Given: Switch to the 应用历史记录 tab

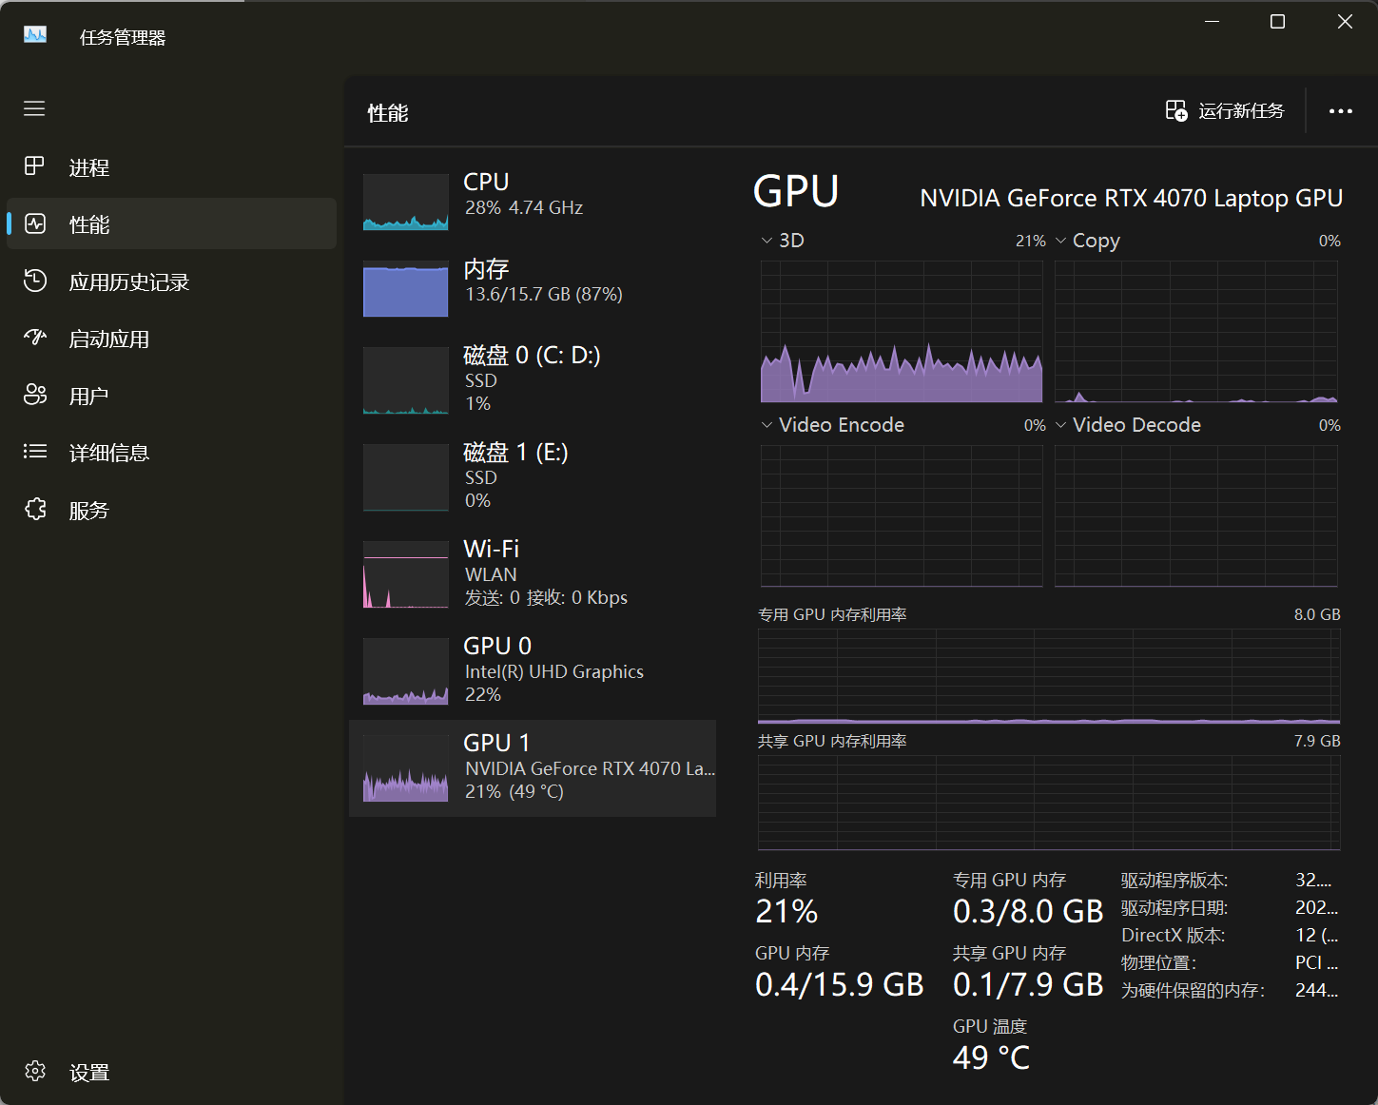Looking at the screenshot, I should coord(171,281).
